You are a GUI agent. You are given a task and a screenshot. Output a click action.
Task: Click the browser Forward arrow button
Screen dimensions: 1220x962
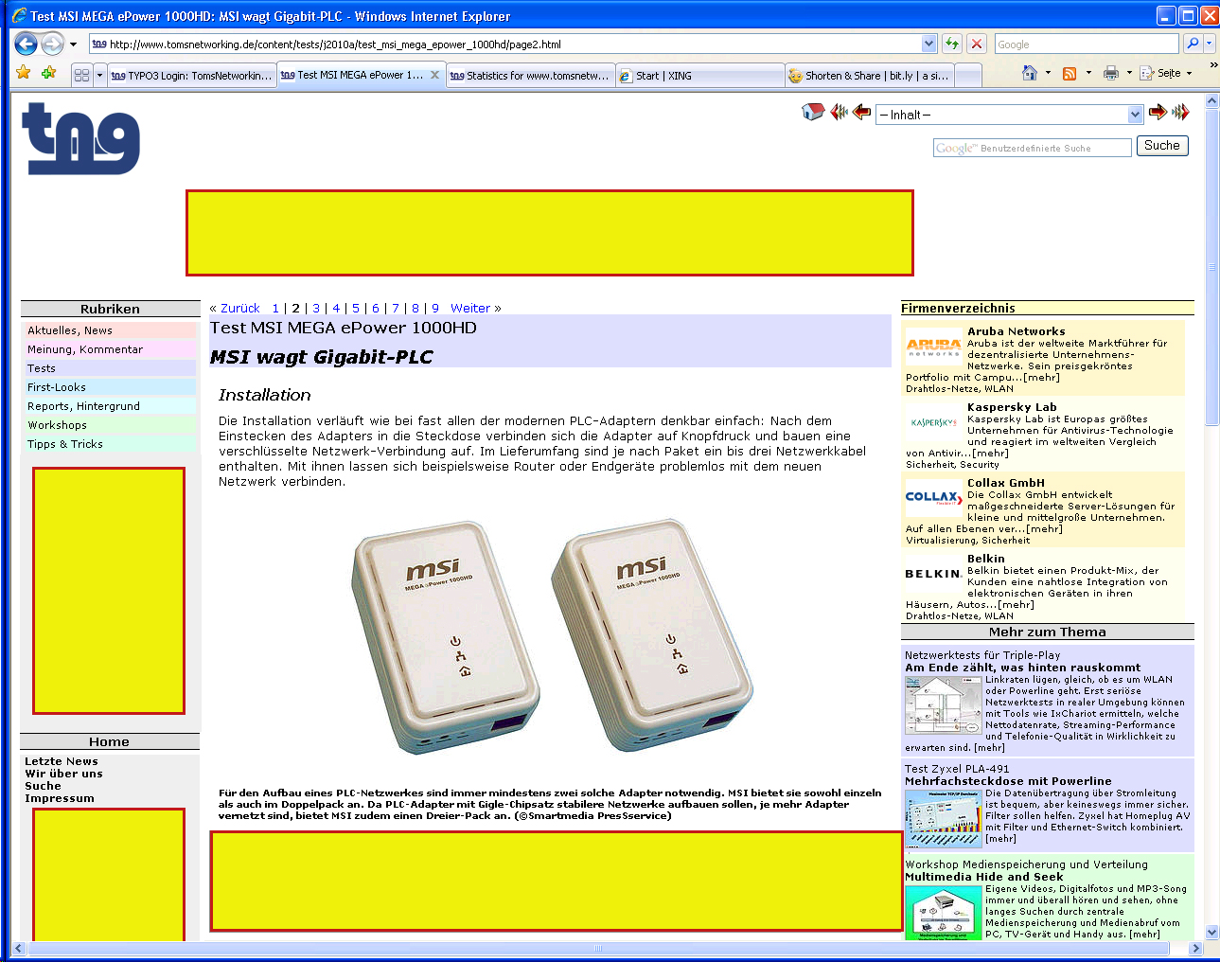tap(52, 44)
